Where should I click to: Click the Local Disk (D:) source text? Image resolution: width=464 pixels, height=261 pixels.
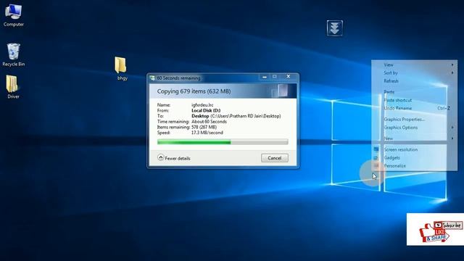[x=206, y=110]
